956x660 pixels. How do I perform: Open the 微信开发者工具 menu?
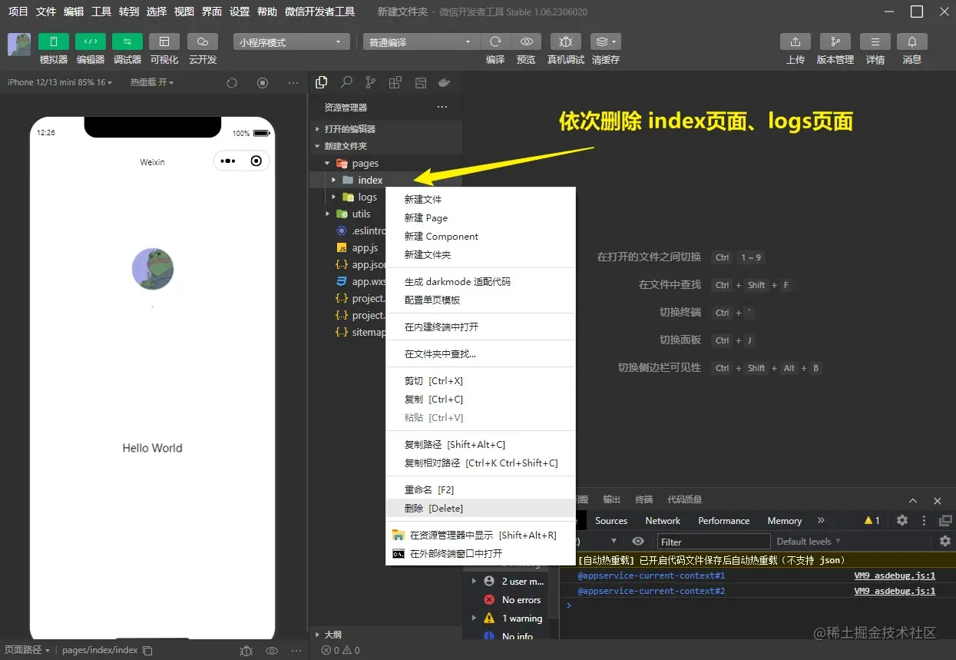[x=319, y=12]
